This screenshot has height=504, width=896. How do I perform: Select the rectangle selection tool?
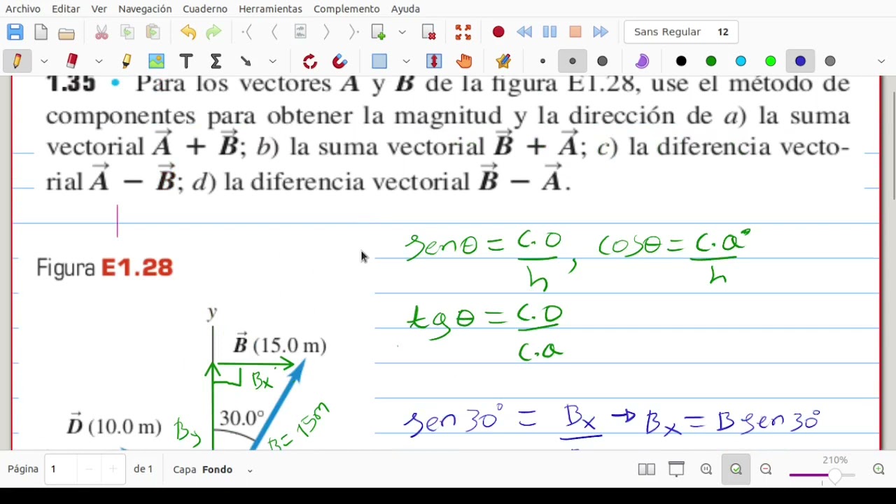[x=379, y=62]
